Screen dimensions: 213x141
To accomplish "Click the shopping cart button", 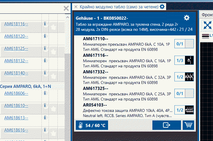I will 188,125.
